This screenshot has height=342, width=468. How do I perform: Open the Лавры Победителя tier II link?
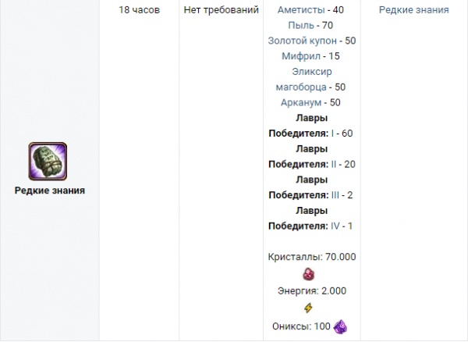click(x=333, y=163)
